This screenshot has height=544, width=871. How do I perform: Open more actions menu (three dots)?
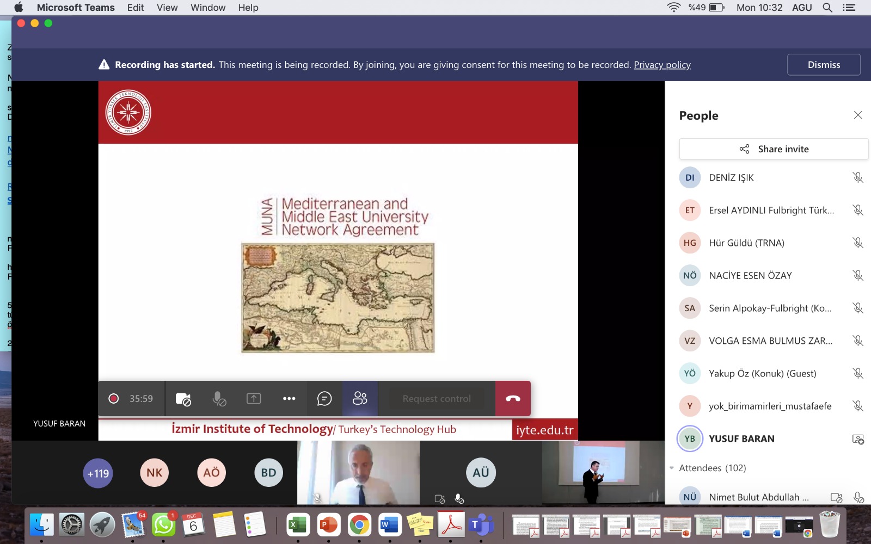tap(289, 399)
